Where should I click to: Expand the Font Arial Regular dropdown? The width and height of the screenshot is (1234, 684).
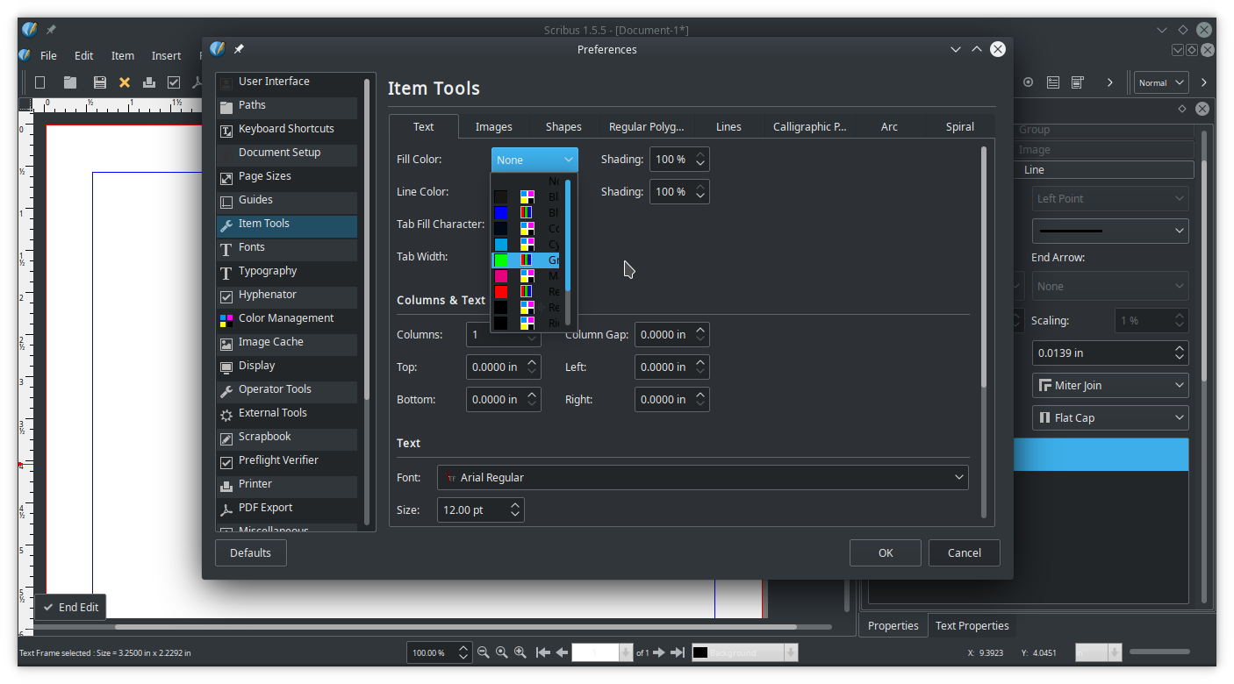[702, 478]
